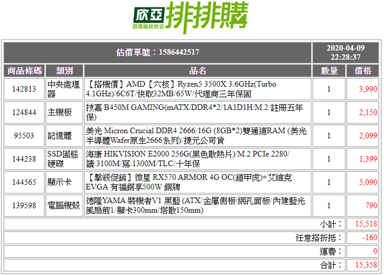Click the quantity 1 in Ryzen5 row
Screen dimensions: 384x275
329,89
